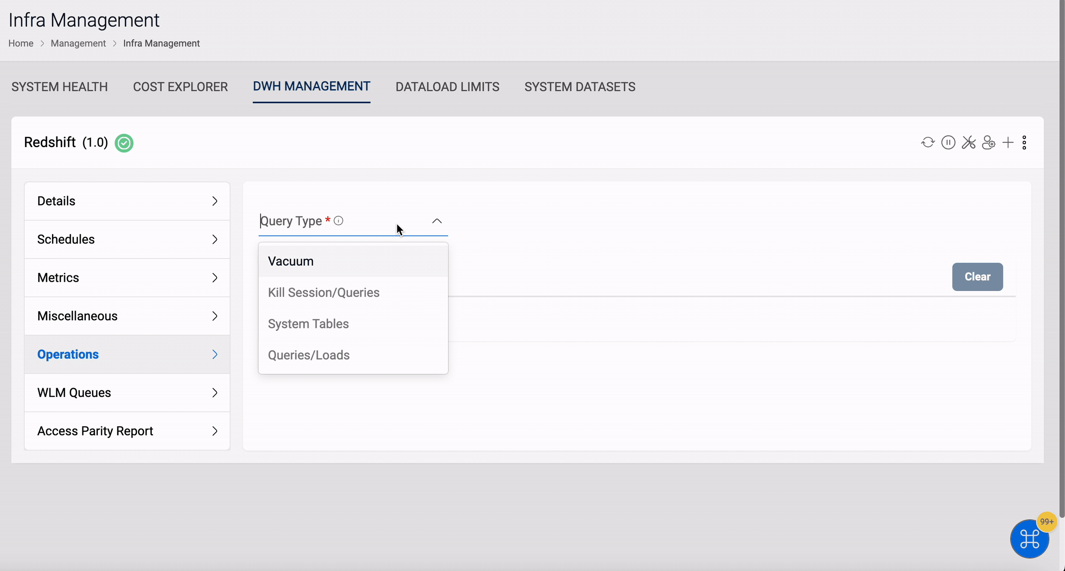Go to Management in breadcrumb
Viewport: 1065px width, 571px height.
pyautogui.click(x=78, y=43)
